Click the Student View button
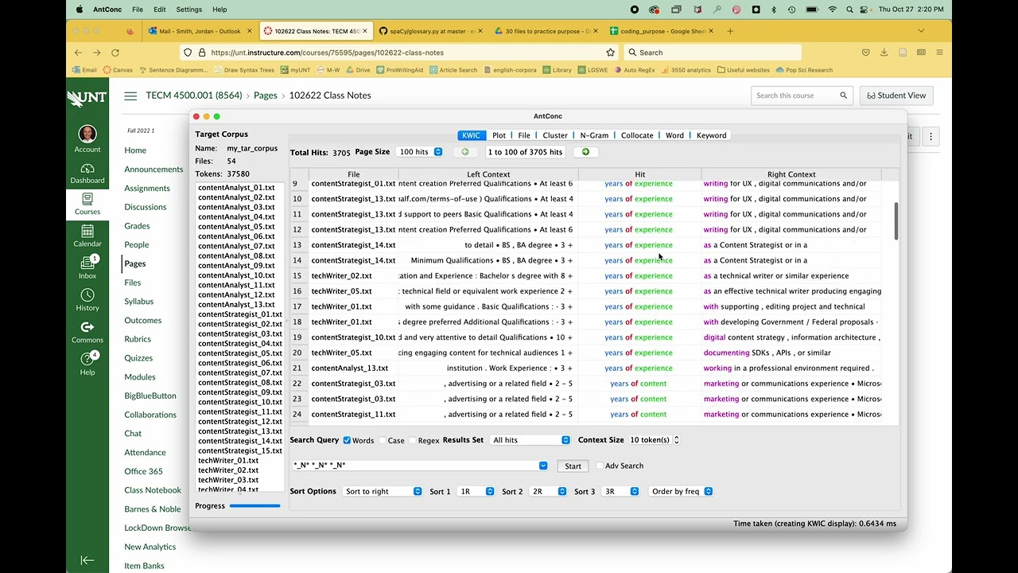The height and width of the screenshot is (573, 1018). [x=896, y=95]
